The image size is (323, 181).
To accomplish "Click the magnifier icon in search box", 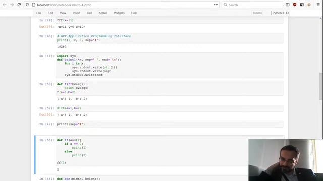I will click(x=226, y=5).
